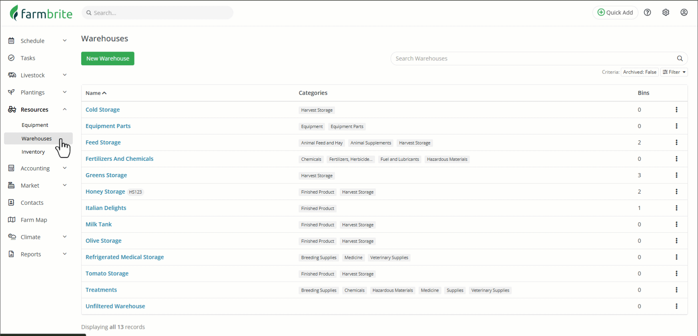The width and height of the screenshot is (698, 336).
Task: Expand the Reports menu chevron
Action: [65, 254]
